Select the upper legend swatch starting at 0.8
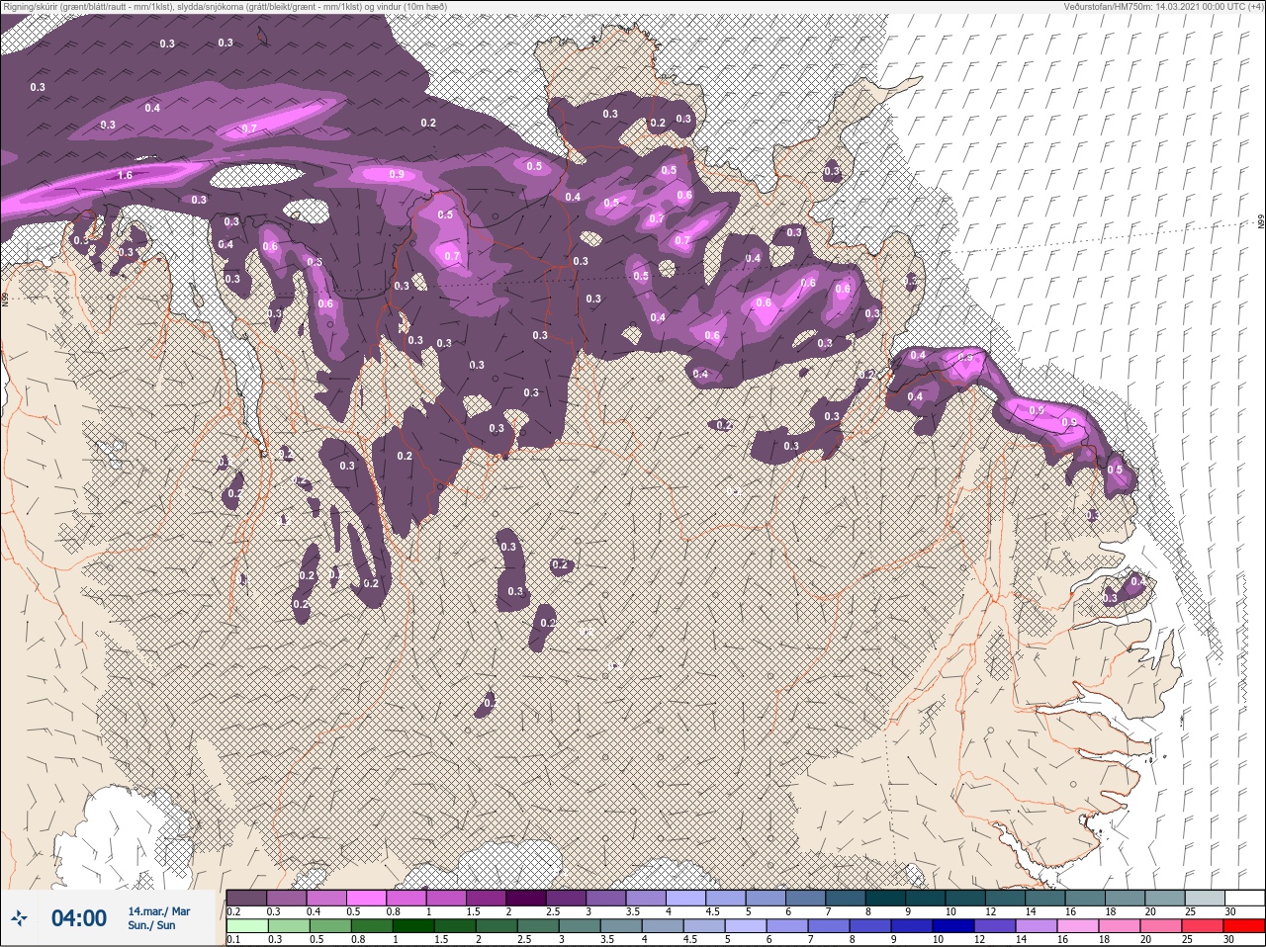Viewport: 1266px width, 947px height. [407, 897]
